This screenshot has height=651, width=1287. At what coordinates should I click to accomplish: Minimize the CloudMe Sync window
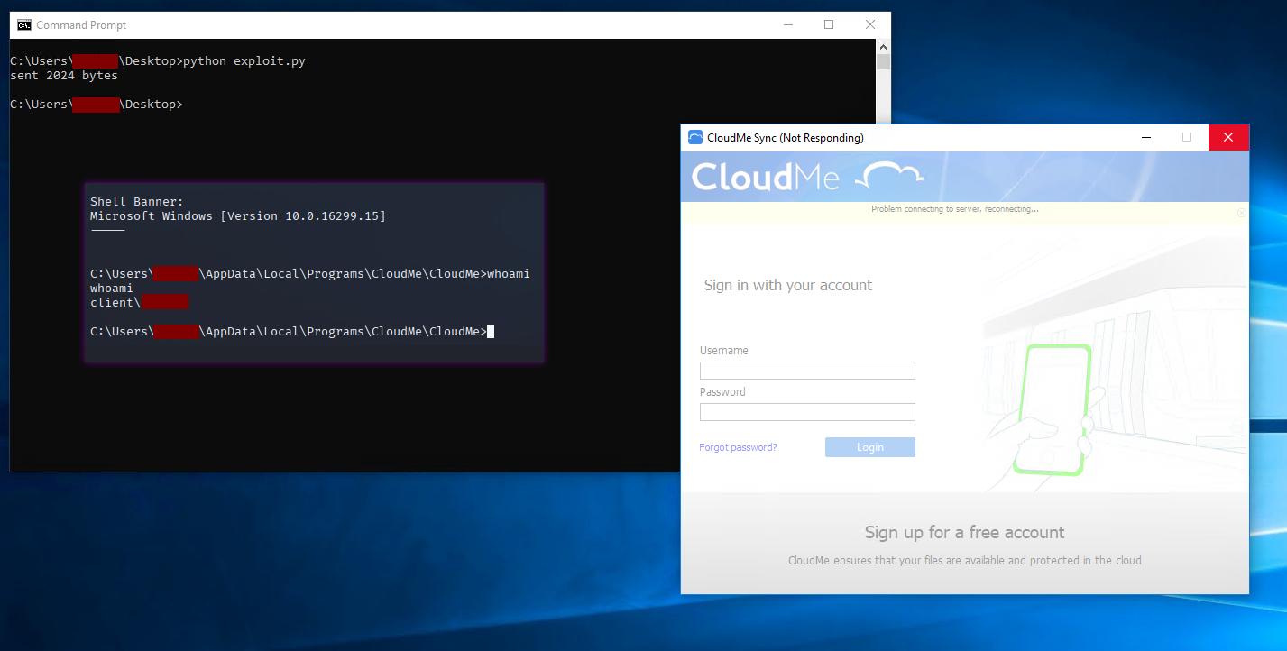(x=1146, y=137)
